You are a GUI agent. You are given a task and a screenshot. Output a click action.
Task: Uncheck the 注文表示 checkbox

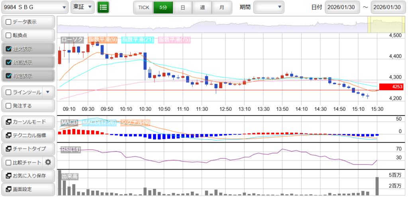[9, 49]
